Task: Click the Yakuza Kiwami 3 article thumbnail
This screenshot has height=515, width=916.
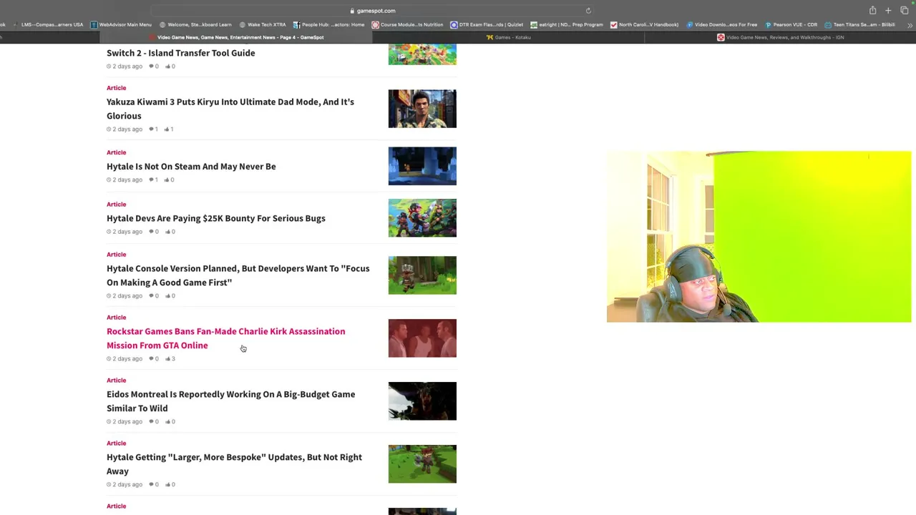Action: pos(422,109)
